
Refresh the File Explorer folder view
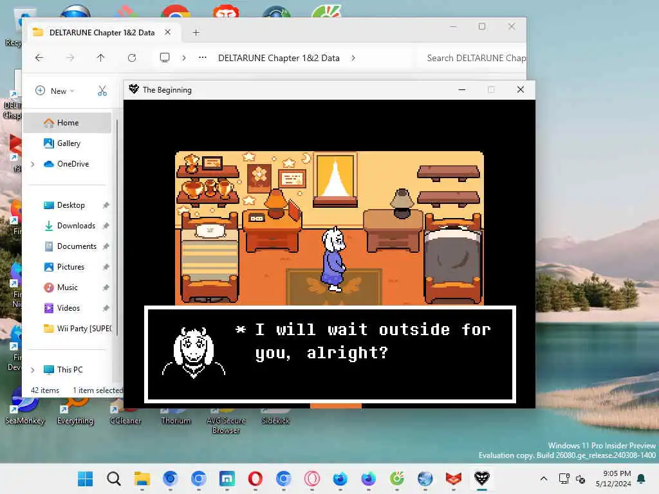(x=131, y=58)
